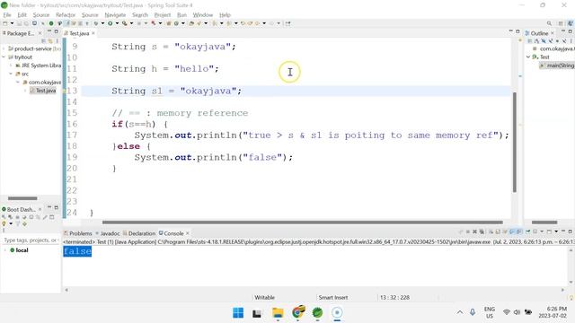The height and width of the screenshot is (323, 575).
Task: Click Remove Launch X icon in Console
Action: pyautogui.click(x=475, y=231)
